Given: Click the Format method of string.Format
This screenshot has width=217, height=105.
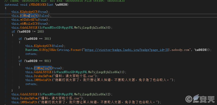Looking at the screenshot, I should coord(76,50).
